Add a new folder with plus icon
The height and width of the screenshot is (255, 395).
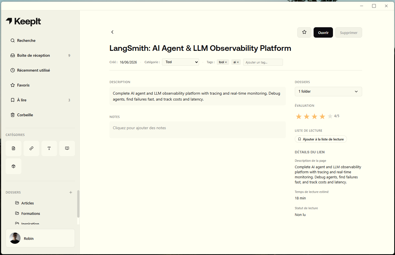(71, 192)
